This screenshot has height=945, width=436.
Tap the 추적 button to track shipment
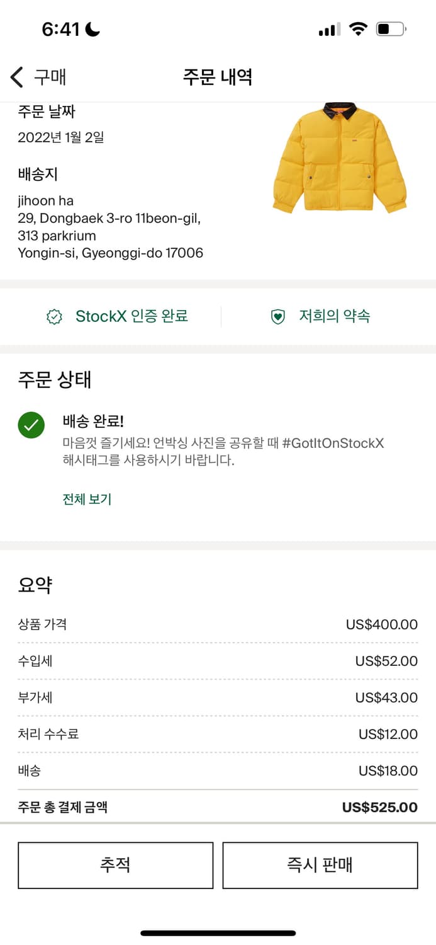tap(116, 865)
